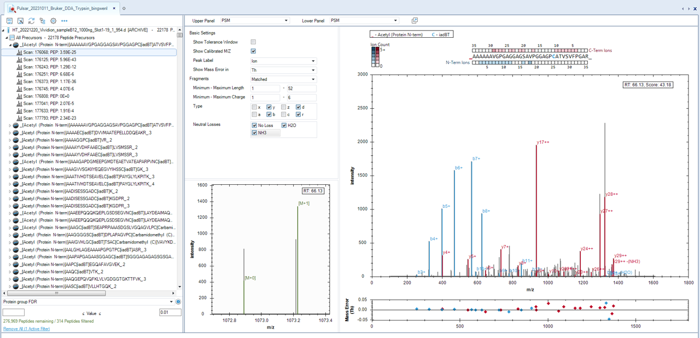Uncheck Show Calibrated M/Z
Viewport: 700px width, 338px height.
253,51
